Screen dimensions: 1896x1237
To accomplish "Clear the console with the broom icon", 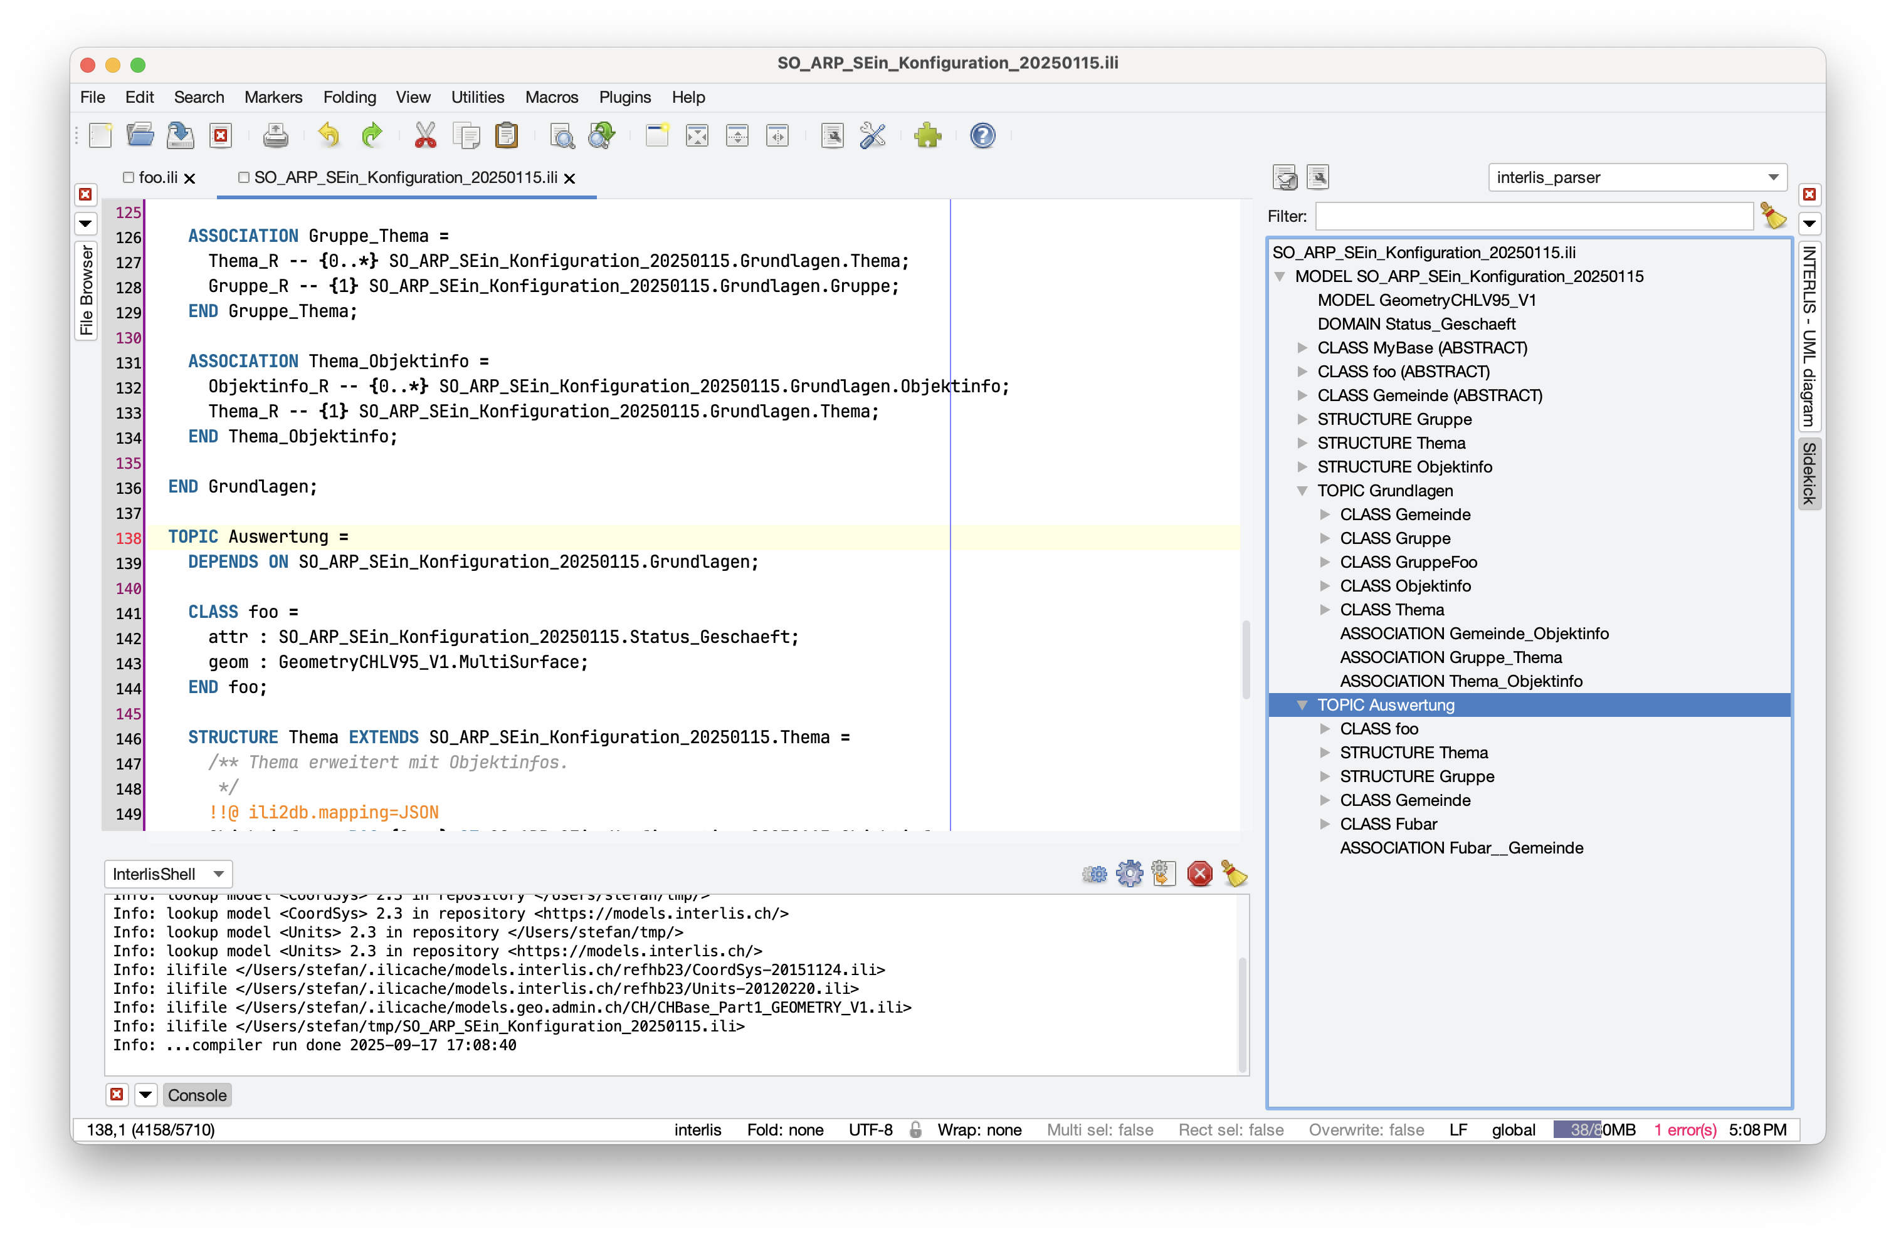I will pyautogui.click(x=1235, y=874).
